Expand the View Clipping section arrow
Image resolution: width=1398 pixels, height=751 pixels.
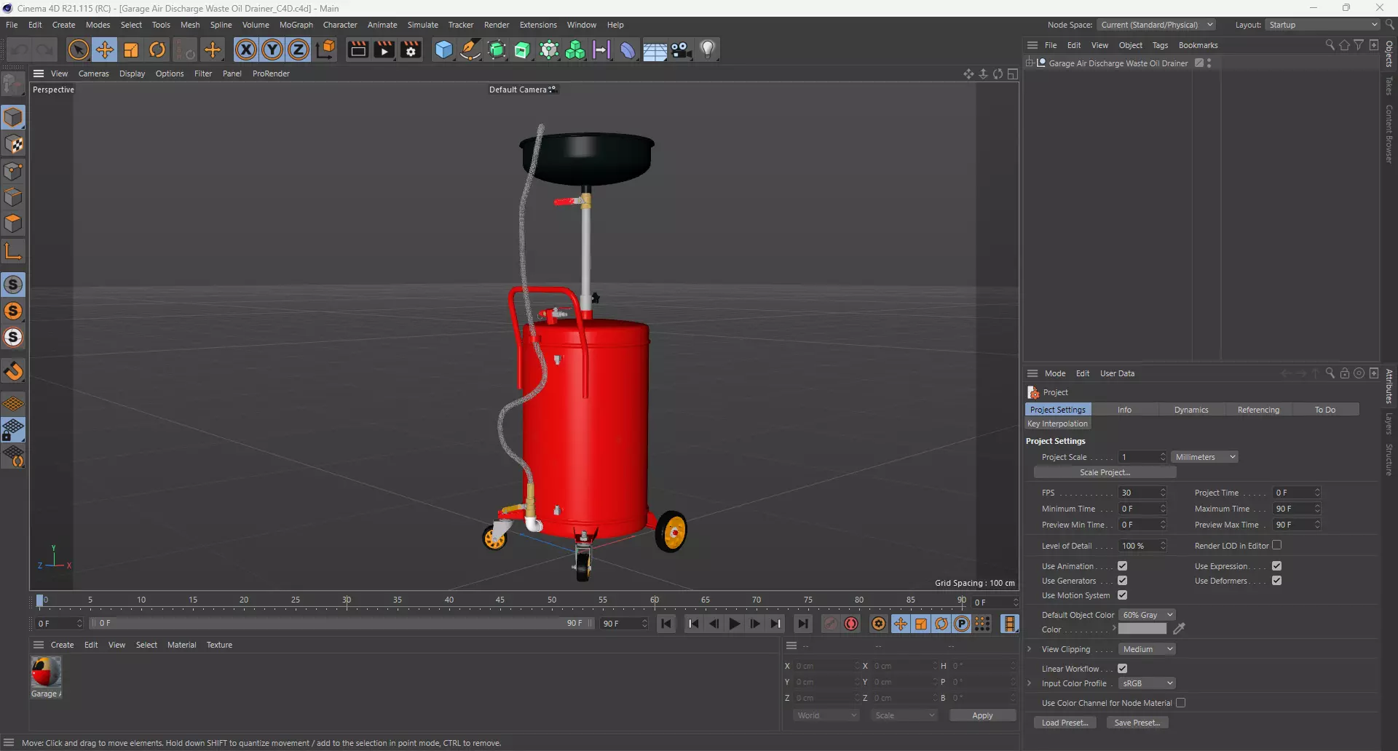(x=1029, y=649)
